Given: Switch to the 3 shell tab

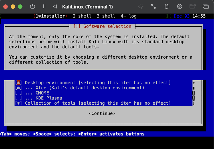Looking at the screenshot, I should 106,16.
